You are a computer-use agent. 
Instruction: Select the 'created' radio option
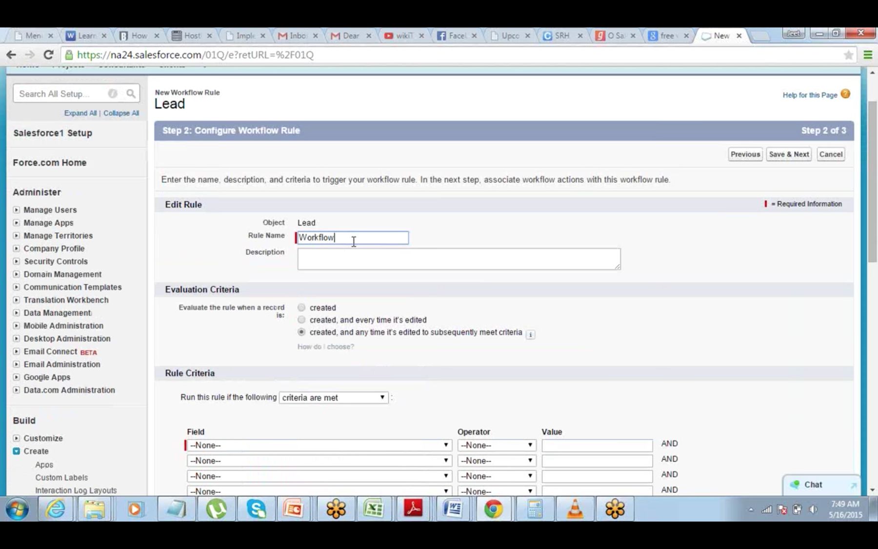[x=301, y=307]
